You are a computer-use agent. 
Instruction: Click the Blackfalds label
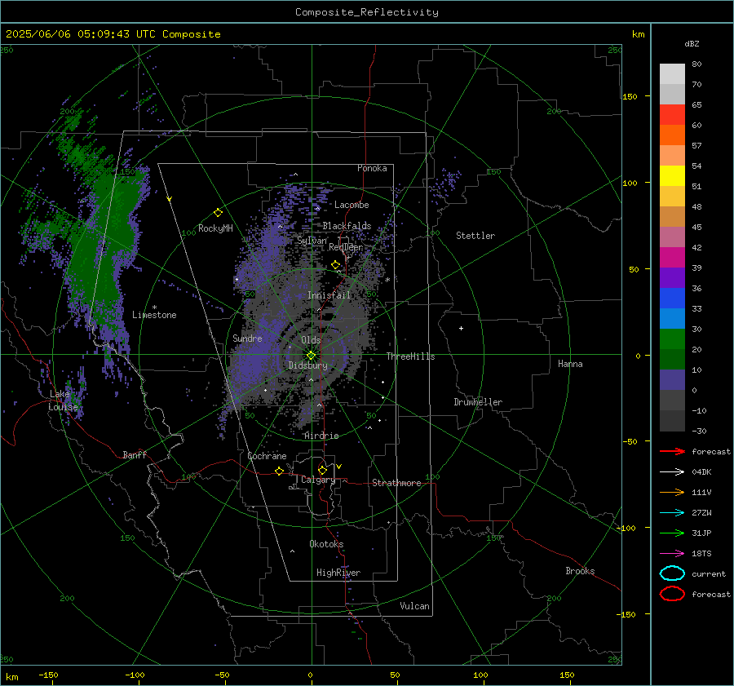click(347, 226)
